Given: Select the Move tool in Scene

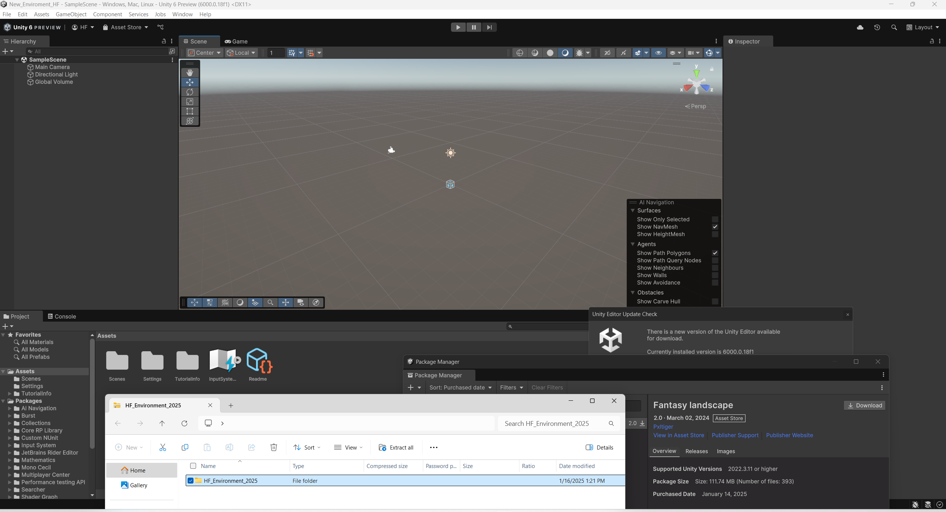Looking at the screenshot, I should pyautogui.click(x=190, y=82).
